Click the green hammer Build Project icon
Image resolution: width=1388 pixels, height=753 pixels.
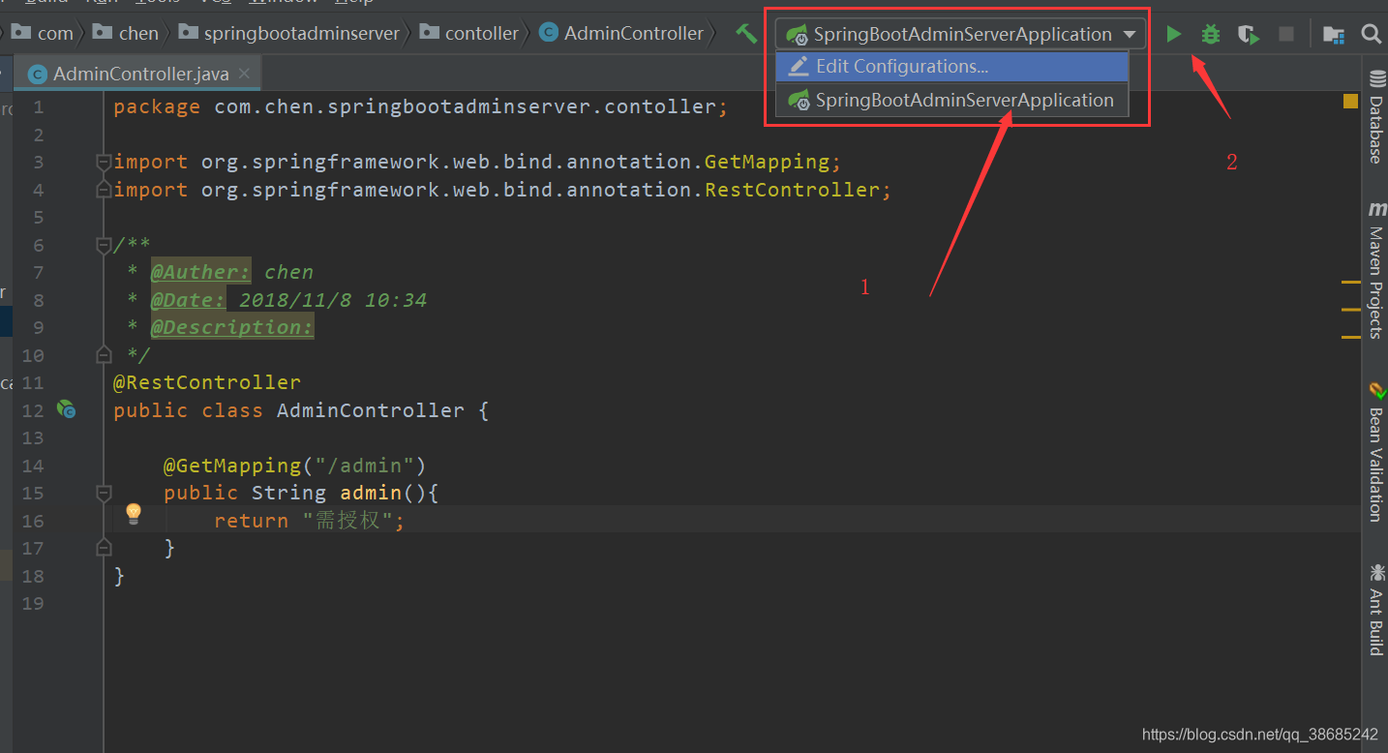(x=745, y=34)
